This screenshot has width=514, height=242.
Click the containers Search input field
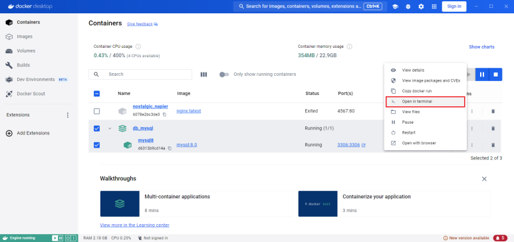point(140,74)
